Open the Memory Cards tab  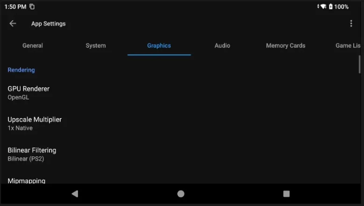286,46
